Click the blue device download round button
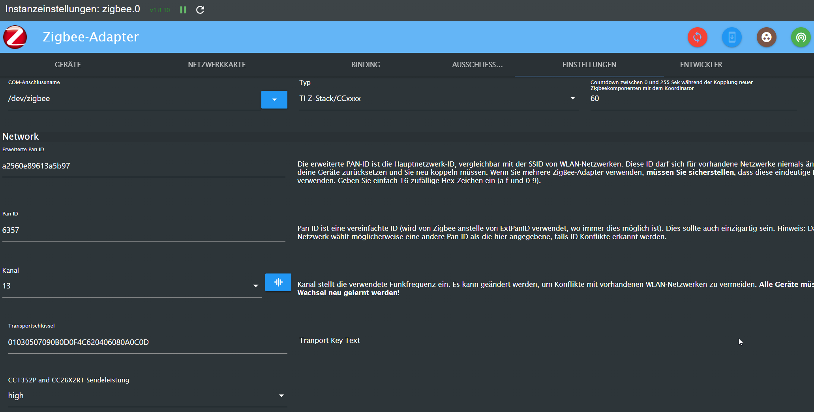The image size is (814, 412). coord(732,37)
